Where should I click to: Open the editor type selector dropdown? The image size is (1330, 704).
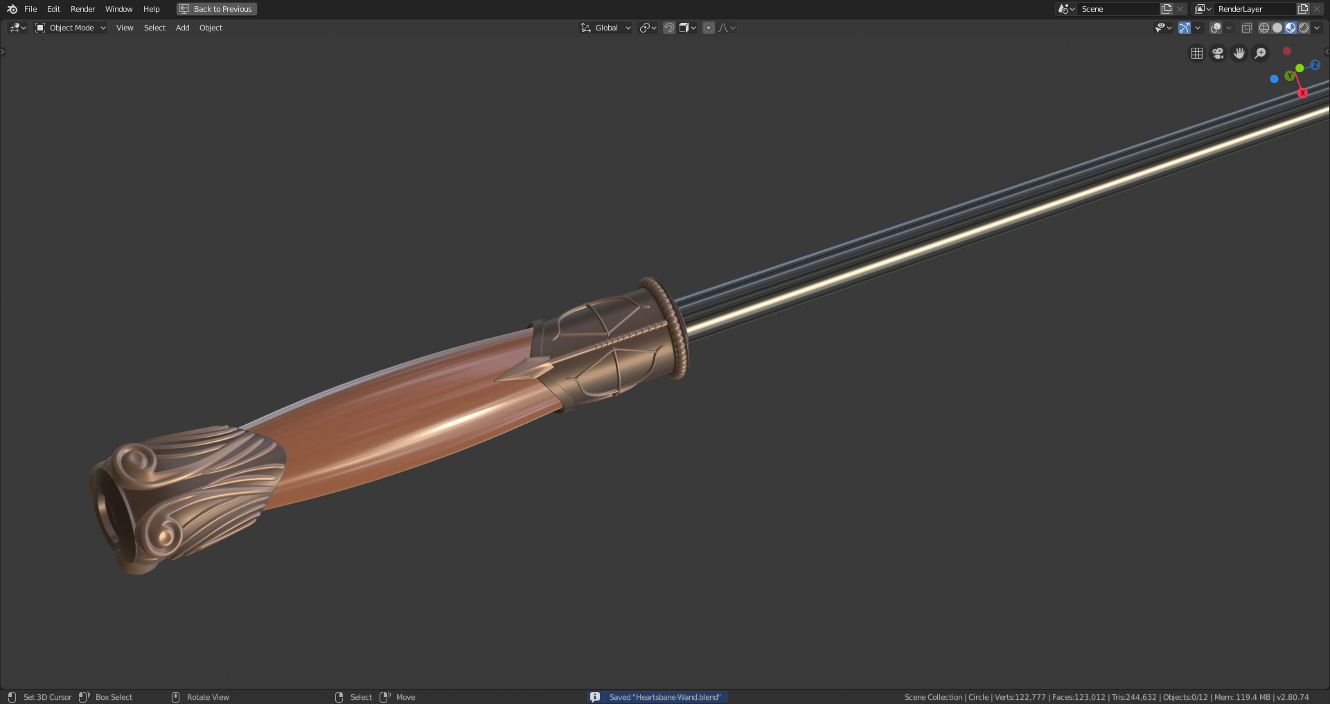(x=17, y=28)
